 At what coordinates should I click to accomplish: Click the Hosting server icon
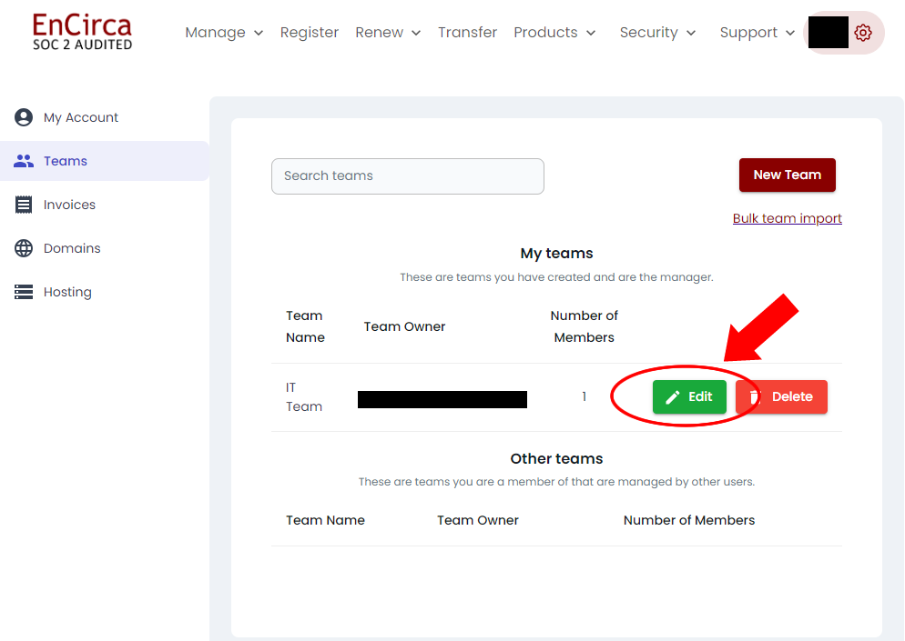pos(23,291)
